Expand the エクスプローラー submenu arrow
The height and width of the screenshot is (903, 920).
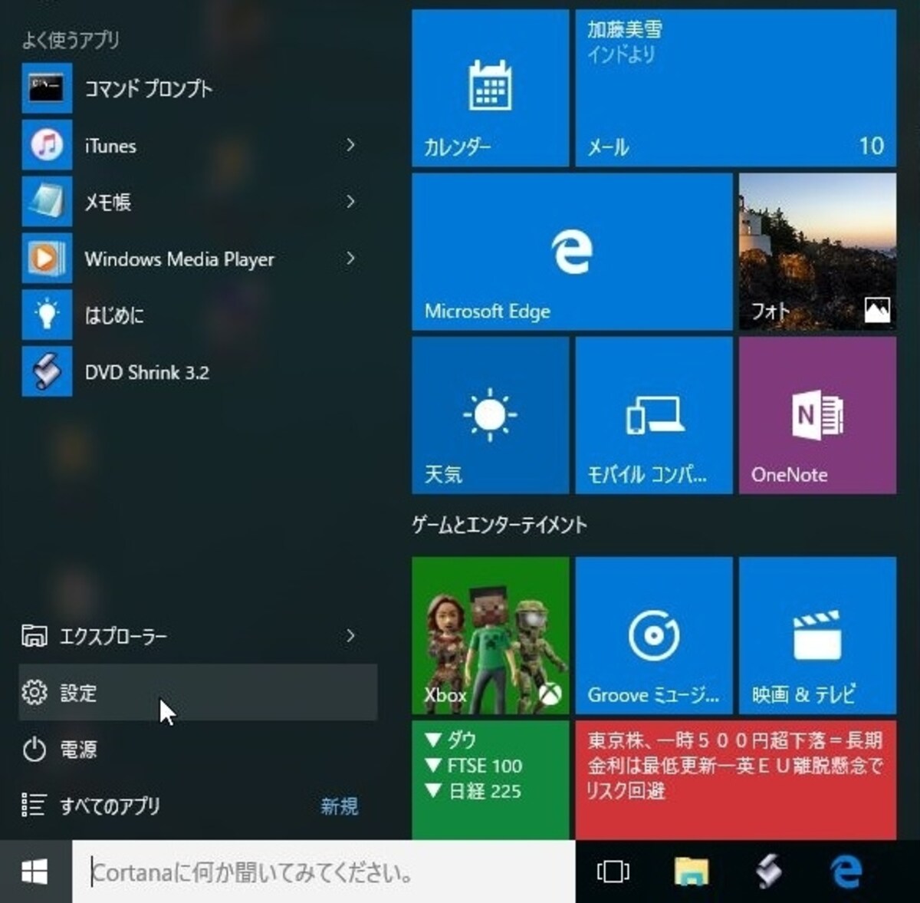tap(350, 636)
